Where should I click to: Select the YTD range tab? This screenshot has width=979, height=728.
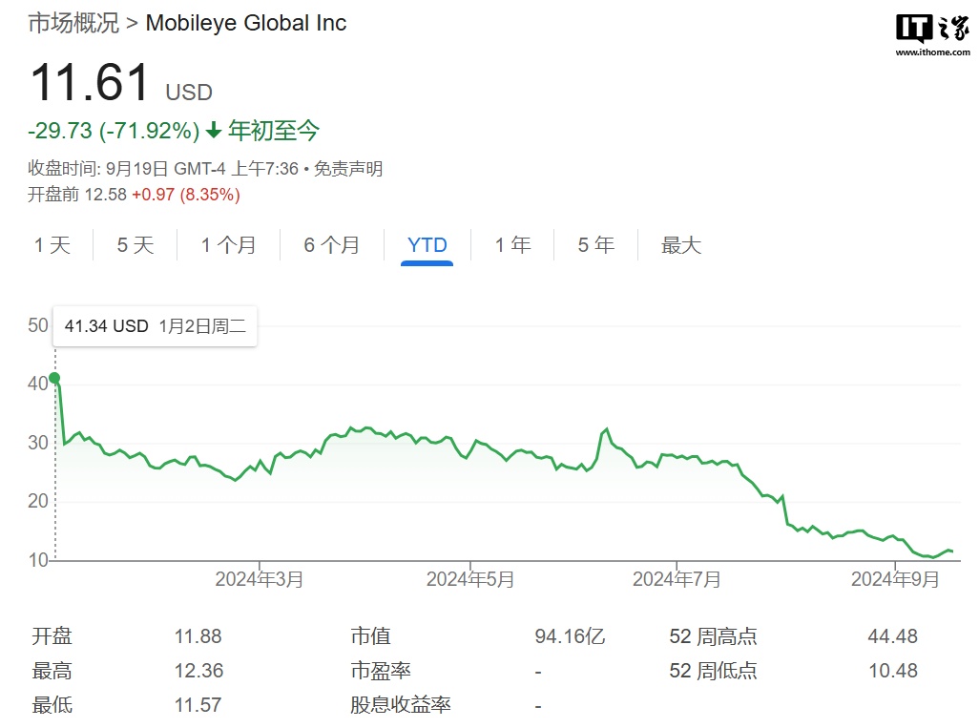click(427, 245)
